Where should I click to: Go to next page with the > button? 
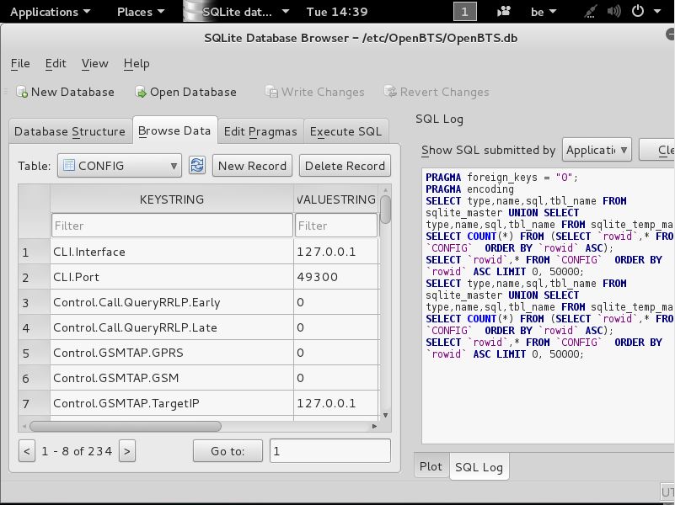pyautogui.click(x=127, y=451)
